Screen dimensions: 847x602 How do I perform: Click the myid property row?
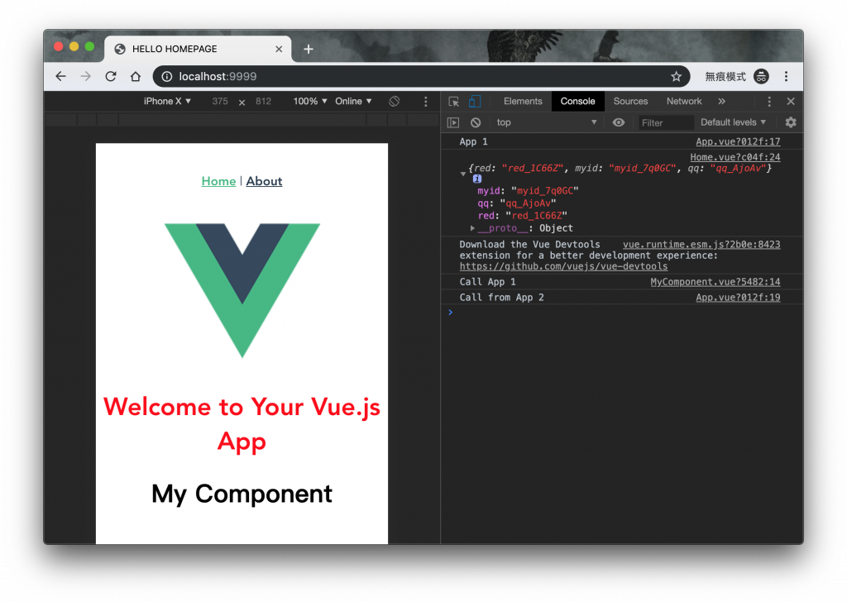pyautogui.click(x=528, y=191)
